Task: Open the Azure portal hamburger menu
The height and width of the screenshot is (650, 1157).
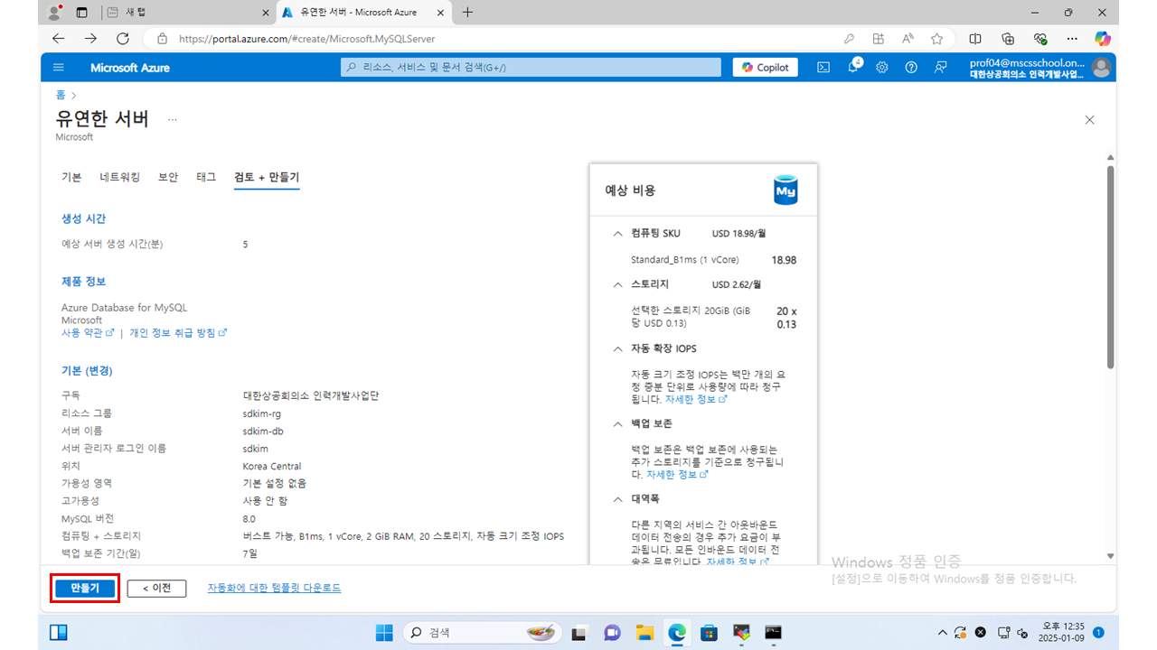Action: coord(59,68)
